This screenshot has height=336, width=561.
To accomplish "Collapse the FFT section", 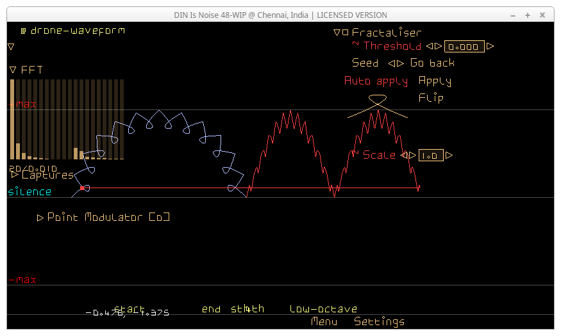I will tap(13, 70).
